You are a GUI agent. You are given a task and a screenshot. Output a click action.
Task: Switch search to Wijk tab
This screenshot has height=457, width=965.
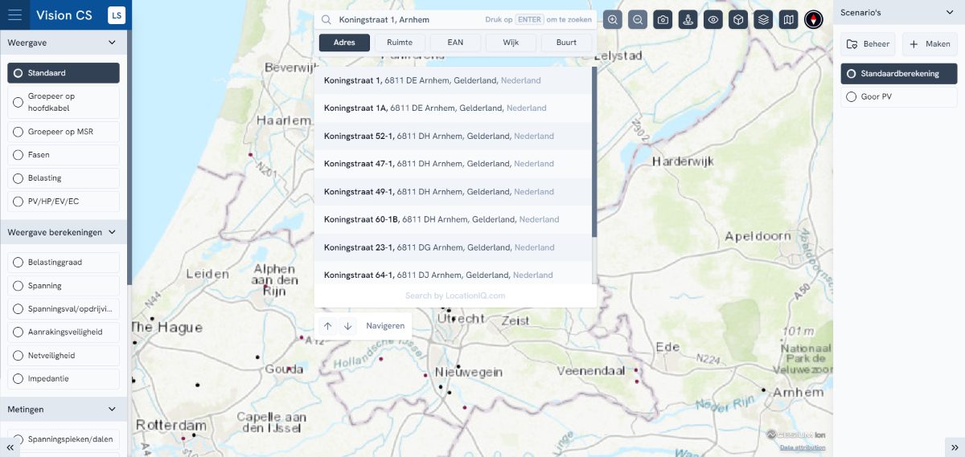(x=511, y=43)
